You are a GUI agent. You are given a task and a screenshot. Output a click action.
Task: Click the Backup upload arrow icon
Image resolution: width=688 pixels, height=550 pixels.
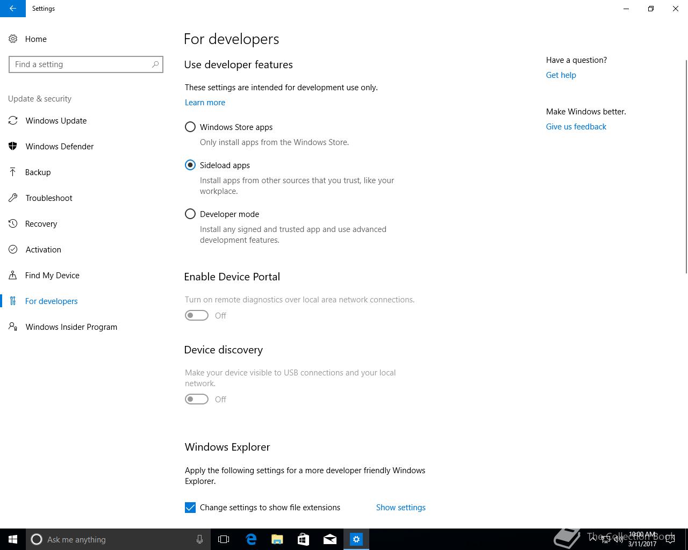pyautogui.click(x=13, y=172)
